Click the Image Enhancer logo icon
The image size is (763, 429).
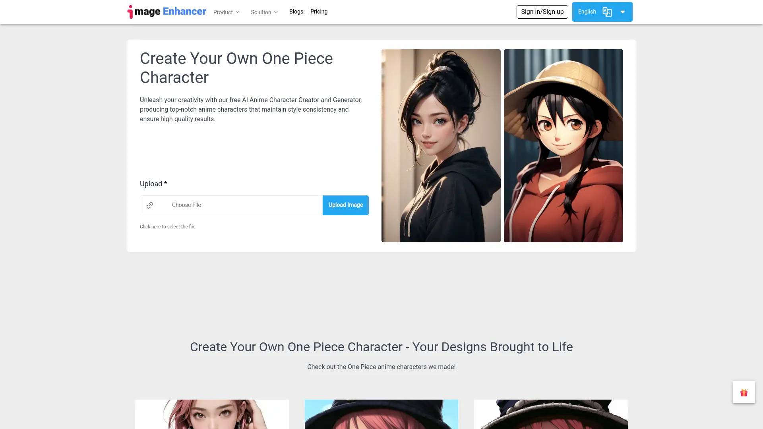pyautogui.click(x=130, y=12)
